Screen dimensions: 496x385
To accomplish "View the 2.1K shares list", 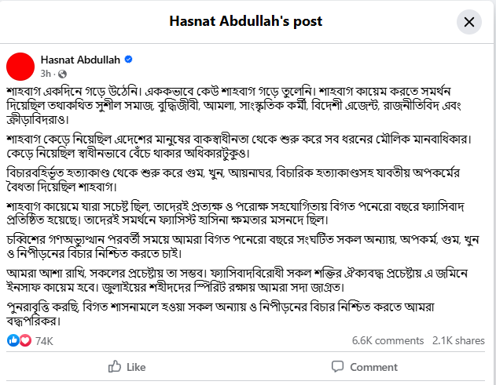I will click(x=458, y=340).
